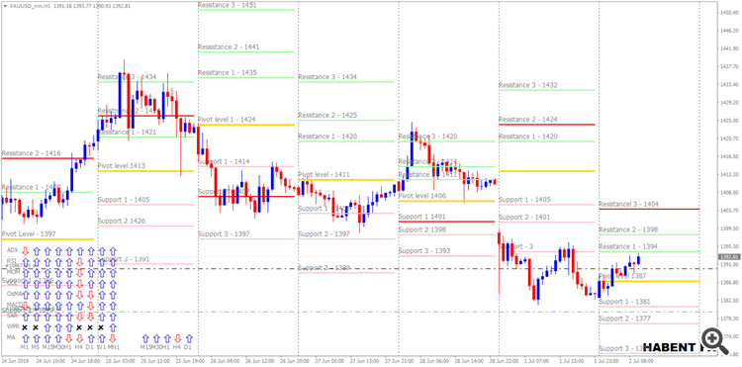The image size is (742, 367).
Task: Click the CCI up arrow for H1
Action: [x=69, y=284]
